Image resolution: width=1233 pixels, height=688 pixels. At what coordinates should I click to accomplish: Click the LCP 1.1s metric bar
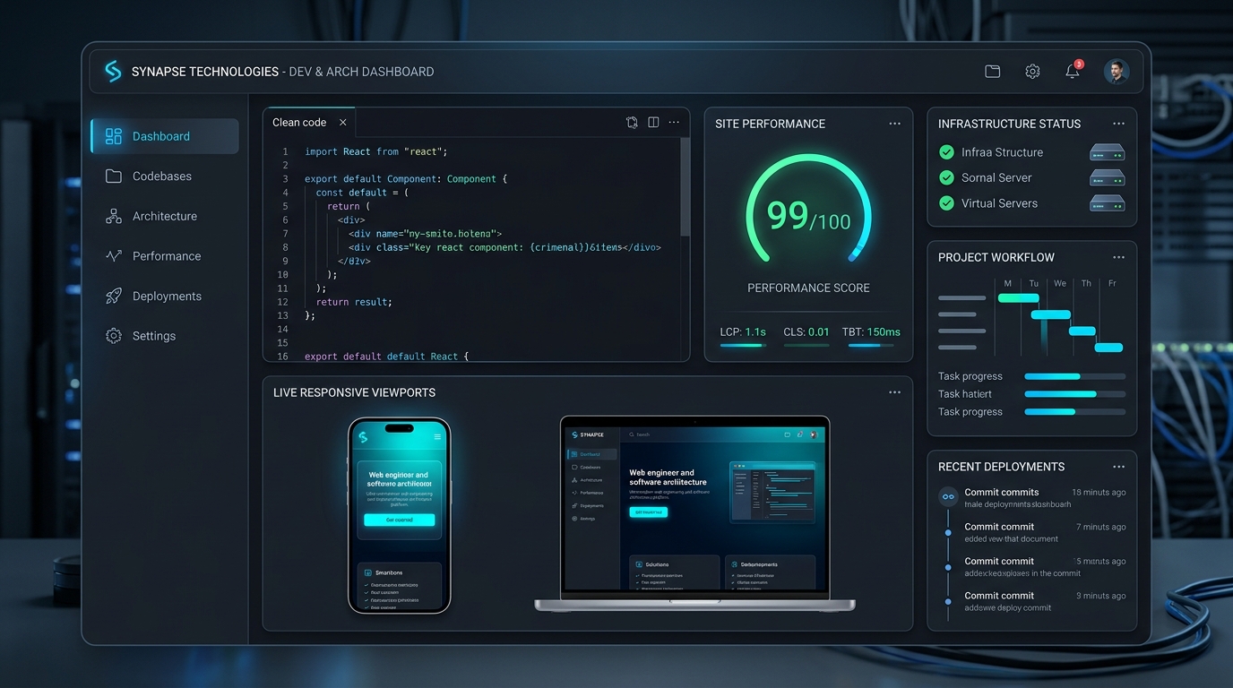point(743,345)
